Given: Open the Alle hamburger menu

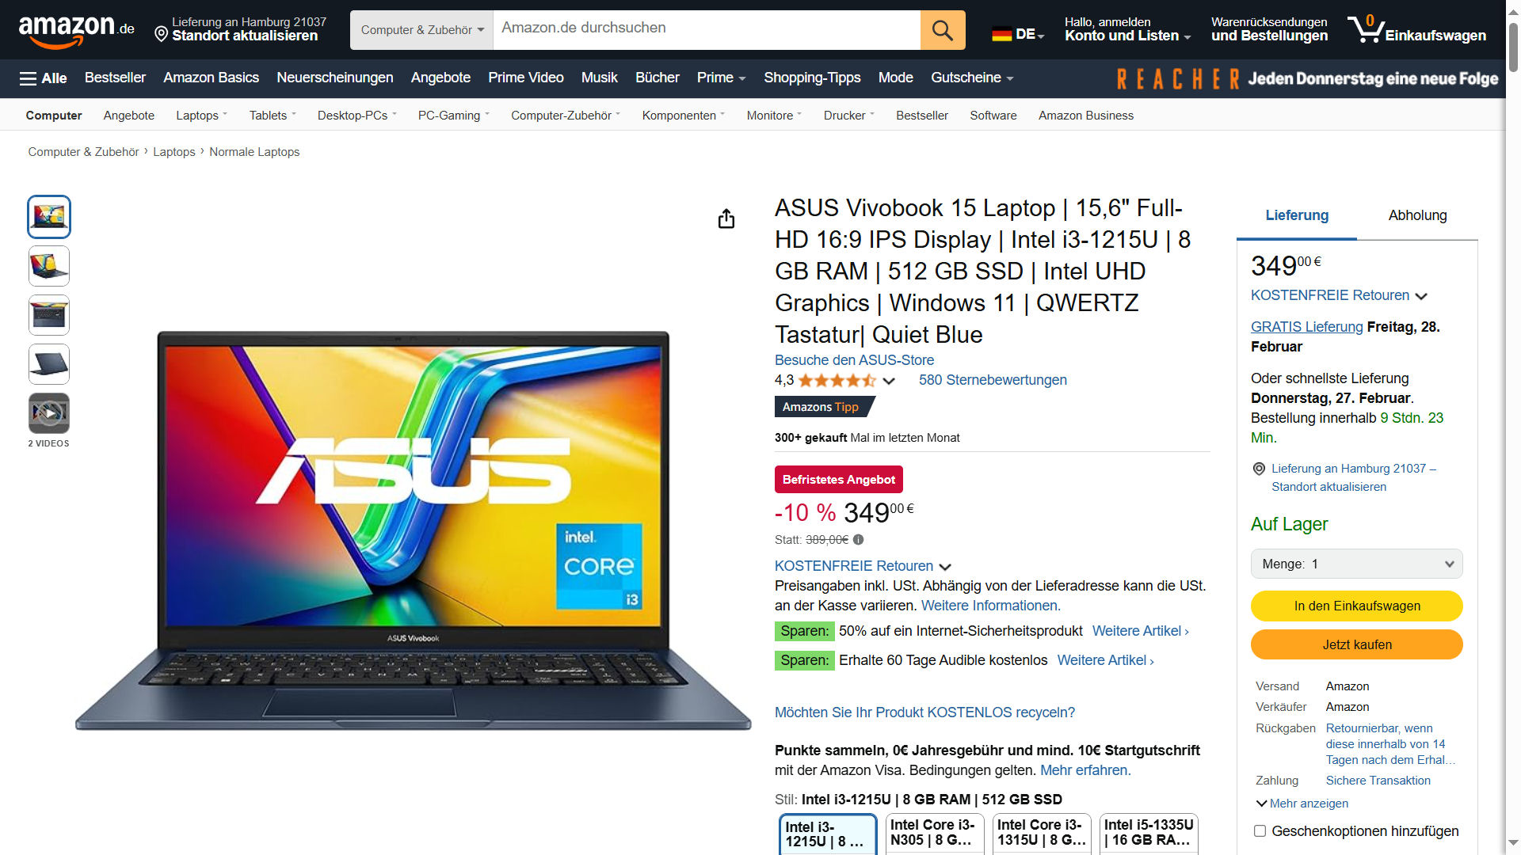Looking at the screenshot, I should click(43, 78).
